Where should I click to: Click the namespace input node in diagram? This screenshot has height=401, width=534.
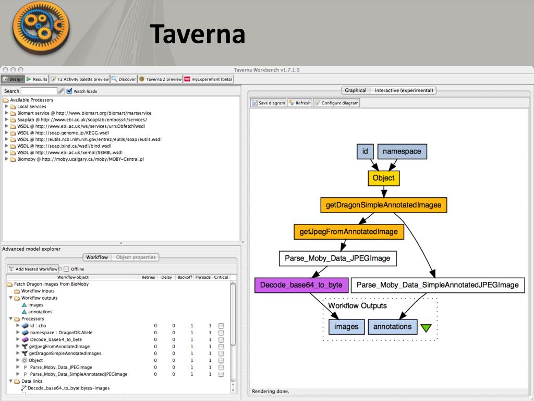(x=402, y=151)
